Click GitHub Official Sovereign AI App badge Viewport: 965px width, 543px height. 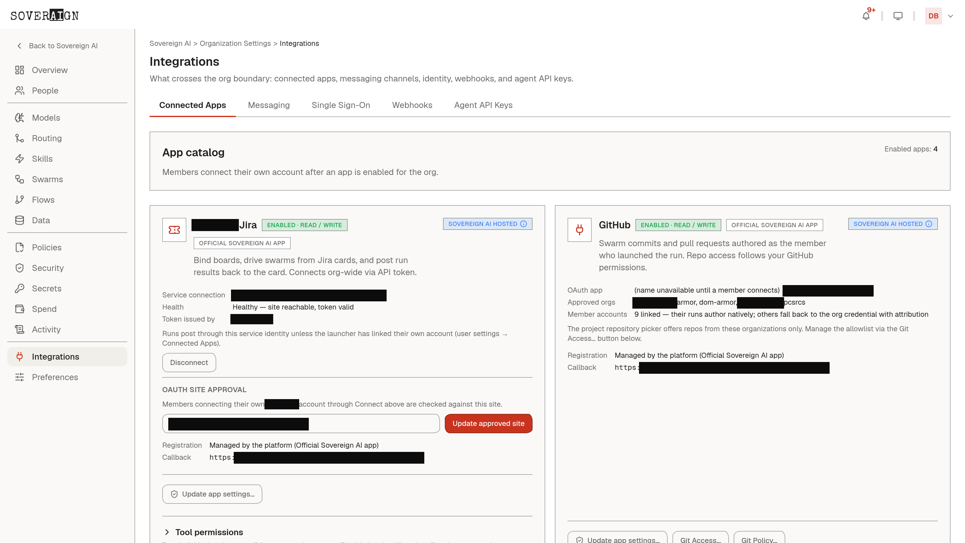(774, 225)
